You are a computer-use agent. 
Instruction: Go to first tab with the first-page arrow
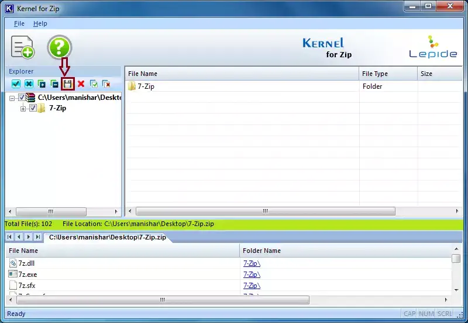point(9,237)
